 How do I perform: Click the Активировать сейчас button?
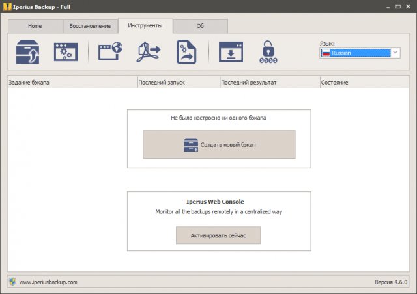click(218, 235)
